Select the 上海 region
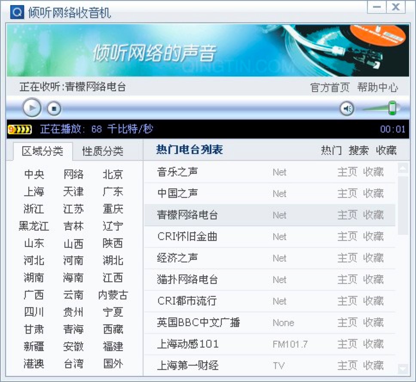416x382 pixels. tap(34, 192)
